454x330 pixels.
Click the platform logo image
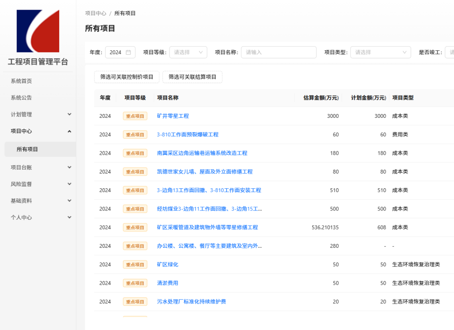(38, 31)
